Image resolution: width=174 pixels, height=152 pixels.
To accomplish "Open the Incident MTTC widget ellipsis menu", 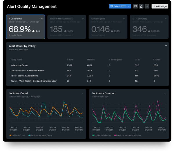I will tap(83, 18).
